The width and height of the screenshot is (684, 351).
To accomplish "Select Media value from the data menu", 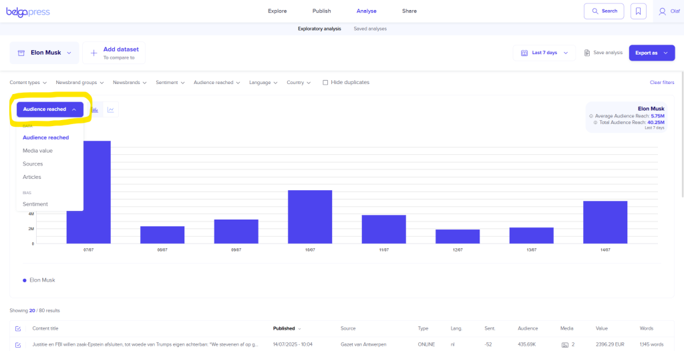I will click(37, 151).
